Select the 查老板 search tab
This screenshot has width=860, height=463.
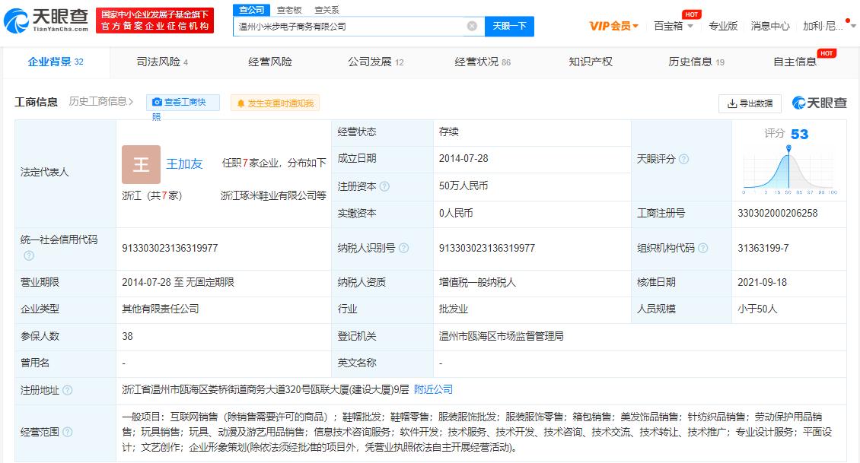point(288,10)
